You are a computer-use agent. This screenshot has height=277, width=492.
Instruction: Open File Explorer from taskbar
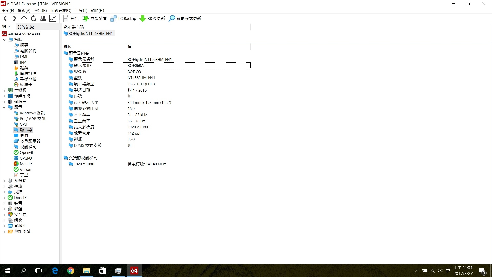pyautogui.click(x=87, y=271)
